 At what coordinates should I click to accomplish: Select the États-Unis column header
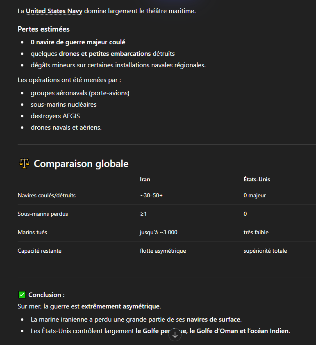point(257,179)
